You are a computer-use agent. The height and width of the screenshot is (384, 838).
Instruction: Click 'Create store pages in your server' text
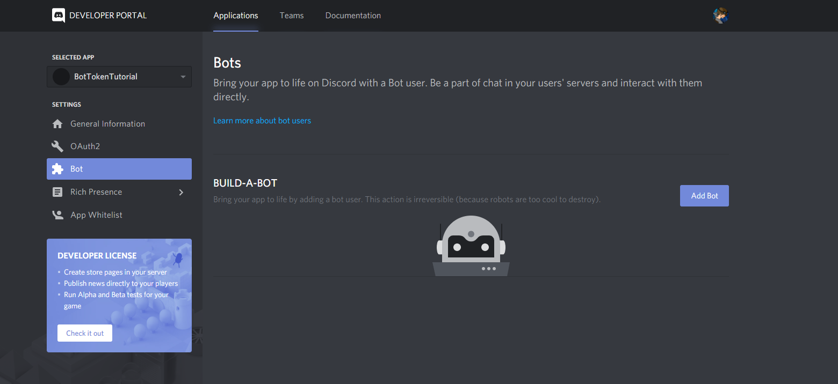tap(115, 272)
